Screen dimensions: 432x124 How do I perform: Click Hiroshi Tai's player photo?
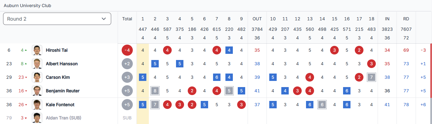37,50
